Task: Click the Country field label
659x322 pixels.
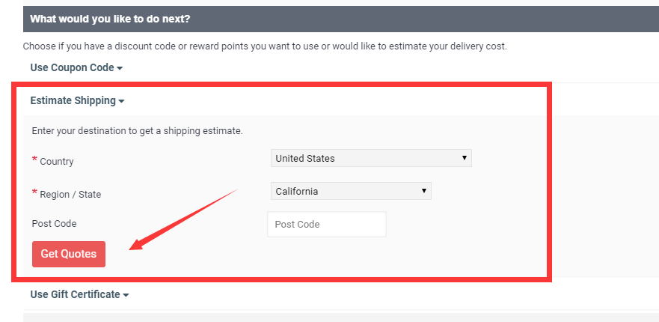Action: [x=57, y=161]
